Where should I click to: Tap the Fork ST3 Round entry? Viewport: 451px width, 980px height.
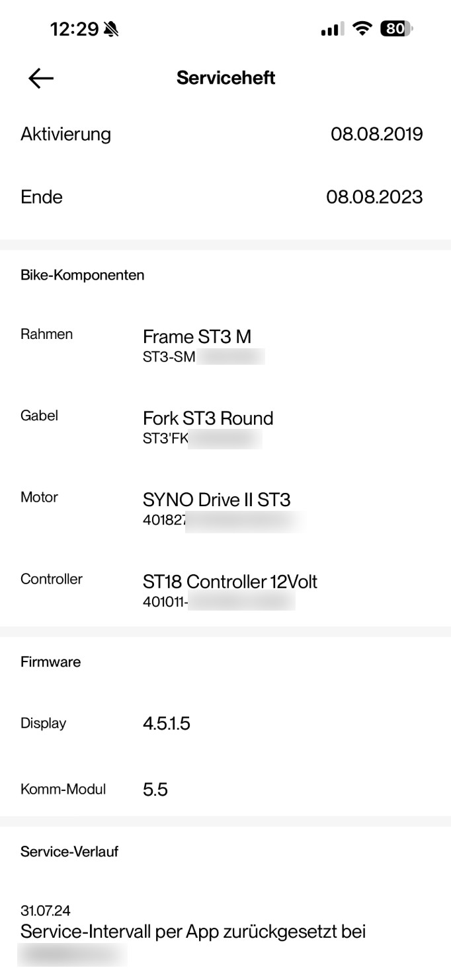click(x=208, y=418)
